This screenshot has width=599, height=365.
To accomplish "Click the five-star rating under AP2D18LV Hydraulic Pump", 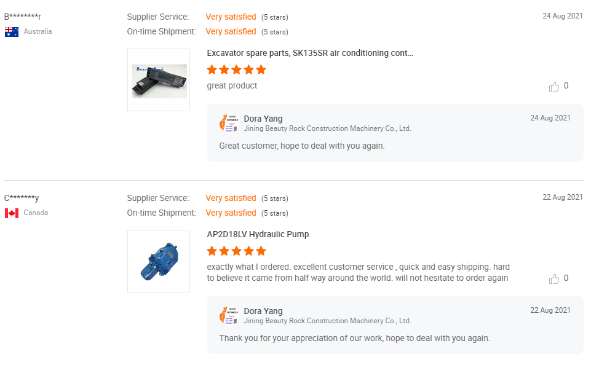I will (237, 251).
